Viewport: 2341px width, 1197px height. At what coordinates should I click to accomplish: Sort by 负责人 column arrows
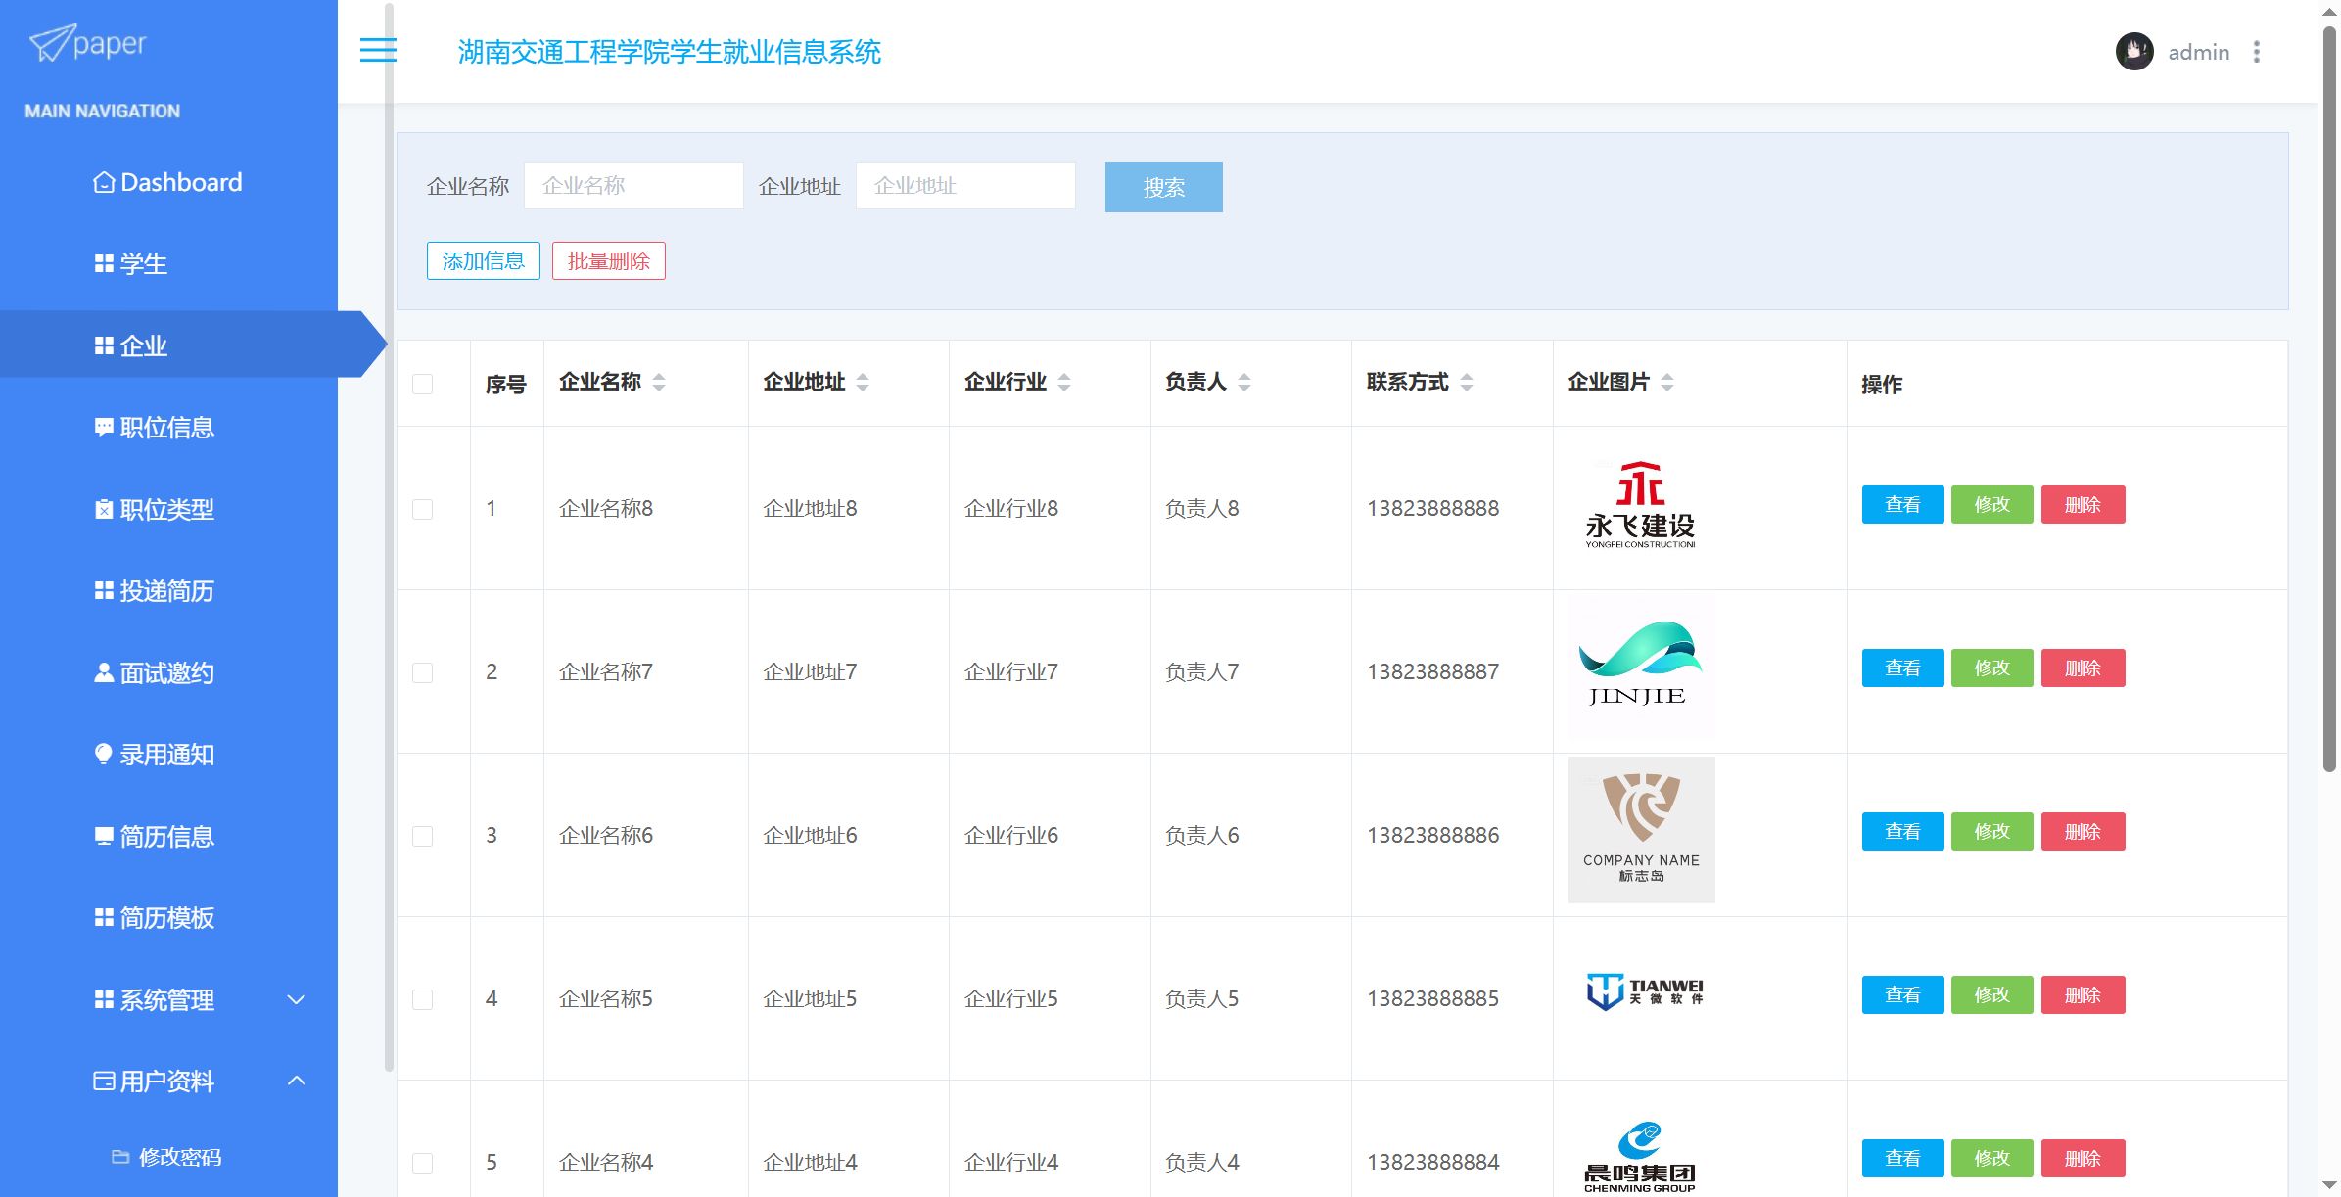[1244, 383]
